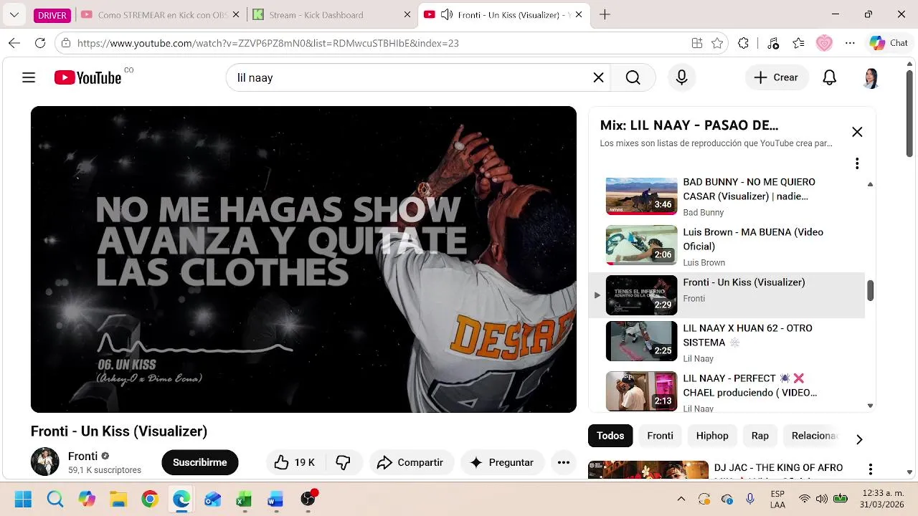Open the Mix playlist three-dot options

point(857,163)
